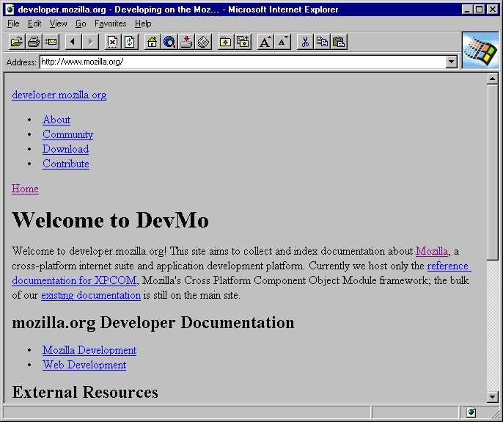Follow the developer.mozilla.org link

pyautogui.click(x=59, y=95)
